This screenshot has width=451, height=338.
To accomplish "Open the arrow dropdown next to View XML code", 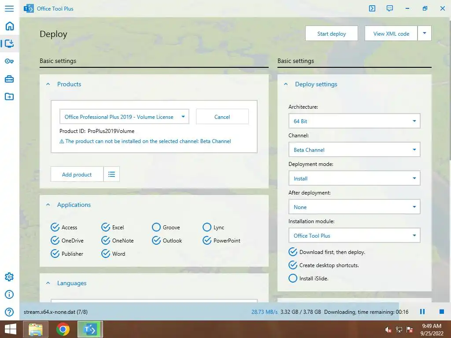I will [x=425, y=33].
